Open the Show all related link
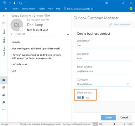135x126 pixels. pyautogui.click(x=120, y=25)
